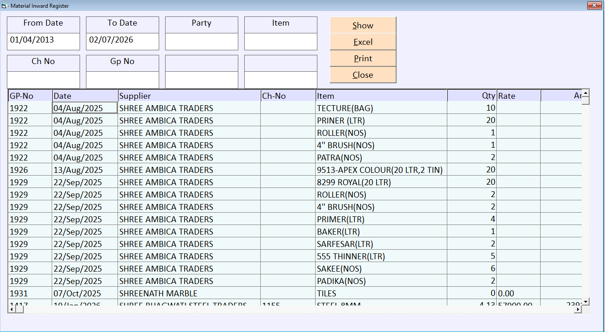Select the PRINER (LTR) item cell
Image resolution: width=606 pixels, height=332 pixels.
pyautogui.click(x=381, y=120)
